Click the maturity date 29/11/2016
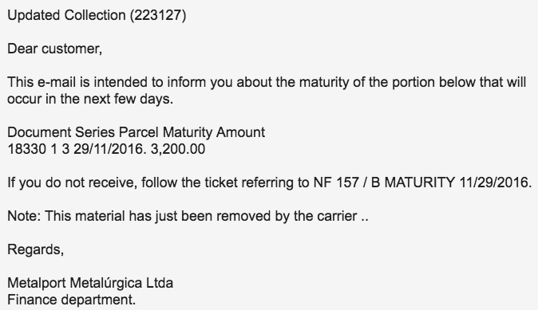Image resolution: width=538 pixels, height=310 pixels. point(108,149)
